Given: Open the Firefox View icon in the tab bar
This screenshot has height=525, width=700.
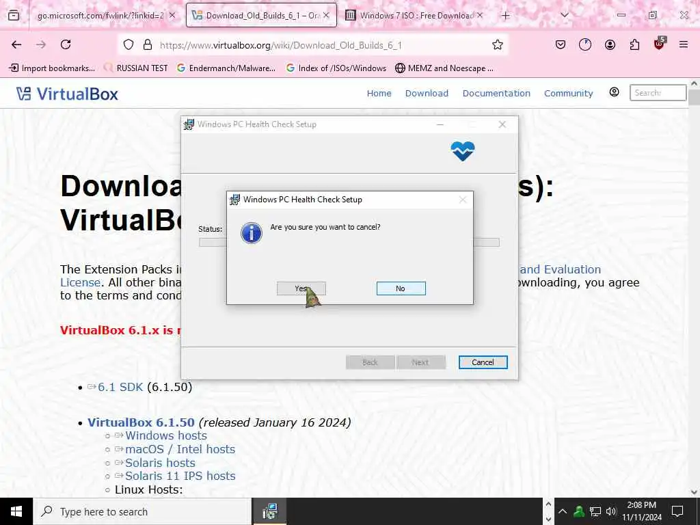Looking at the screenshot, I should 14,16.
